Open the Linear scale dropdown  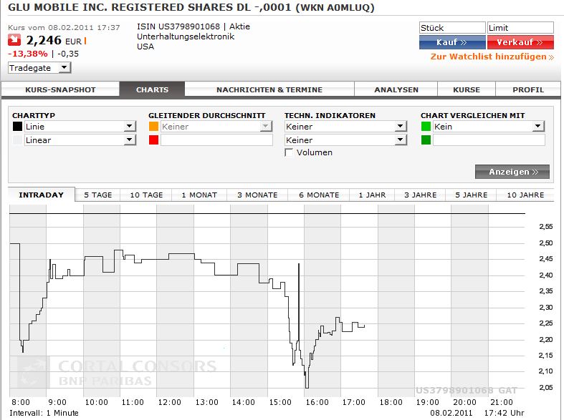80,140
